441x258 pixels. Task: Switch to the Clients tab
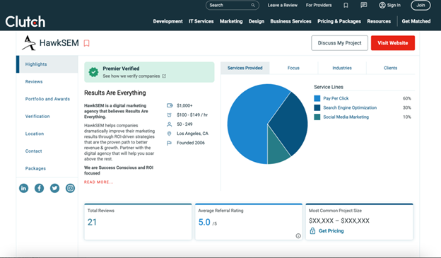390,68
